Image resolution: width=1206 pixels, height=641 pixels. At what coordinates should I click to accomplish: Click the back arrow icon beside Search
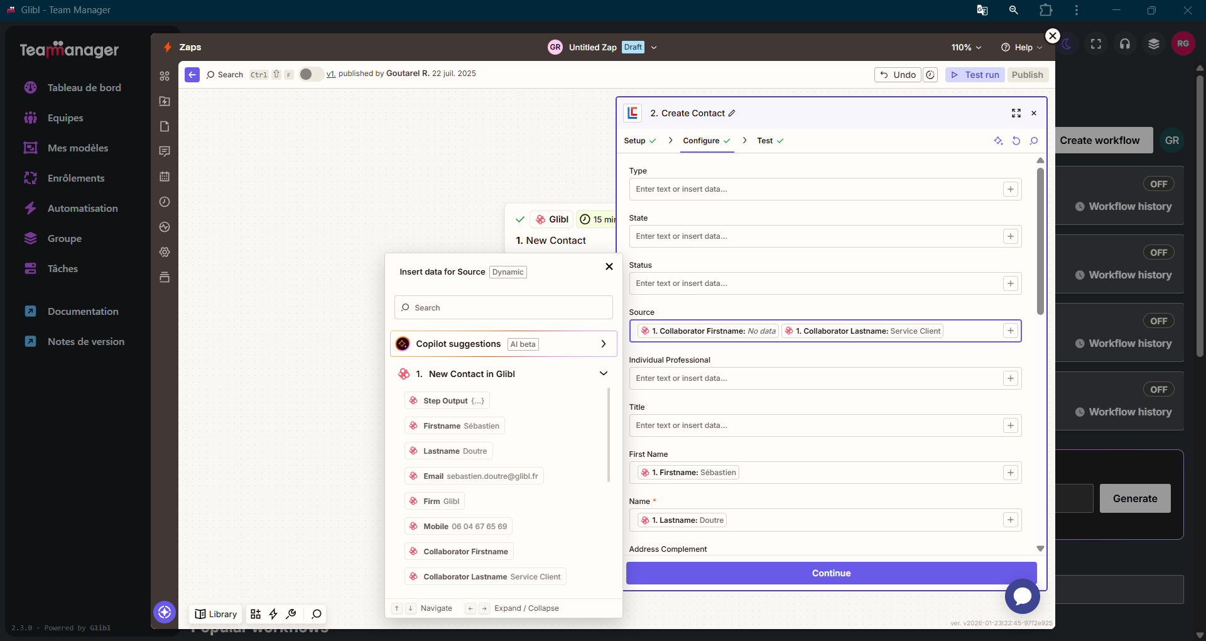(x=192, y=75)
